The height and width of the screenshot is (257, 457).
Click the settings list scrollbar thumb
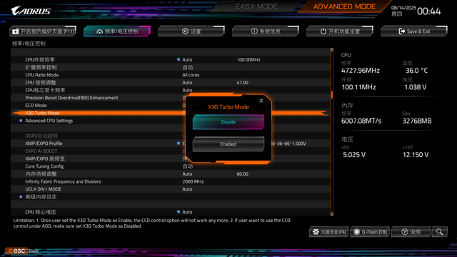point(331,95)
